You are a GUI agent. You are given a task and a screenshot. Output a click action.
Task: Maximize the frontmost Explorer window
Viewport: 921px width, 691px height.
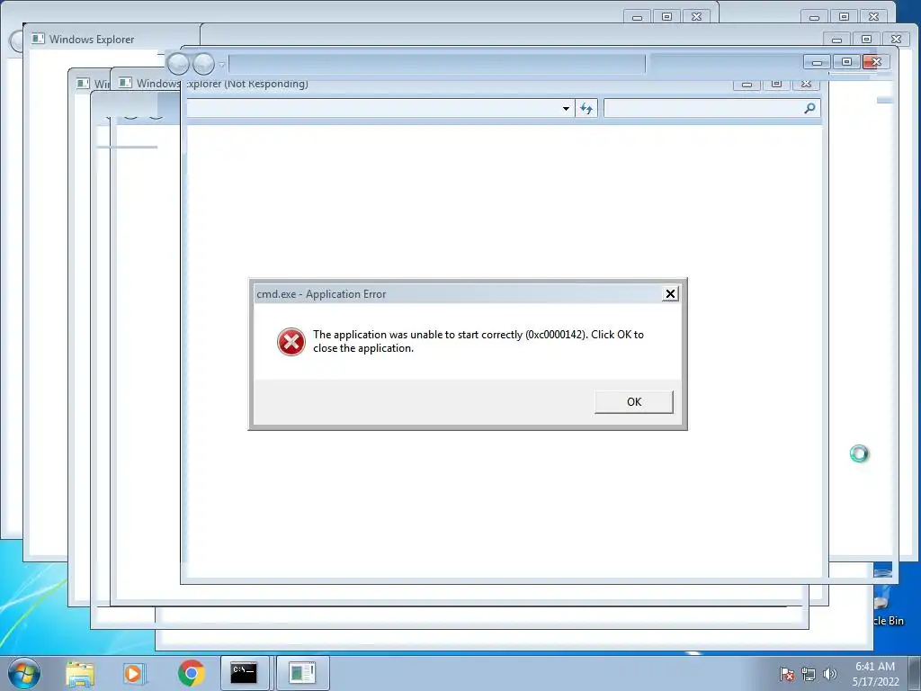846,62
